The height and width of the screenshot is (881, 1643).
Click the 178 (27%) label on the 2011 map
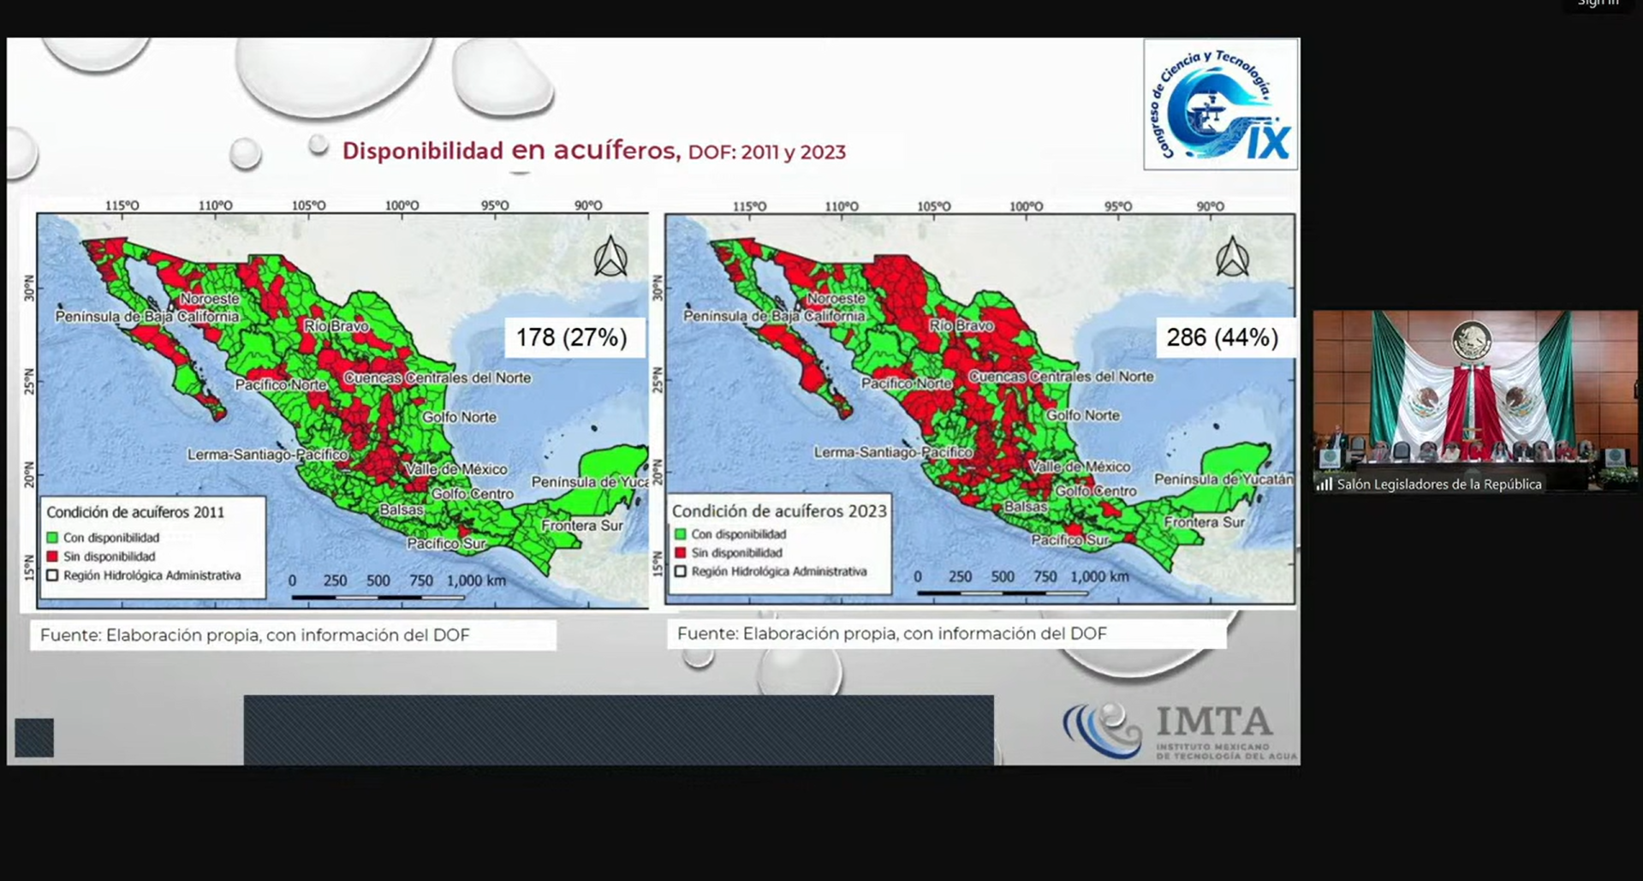click(571, 337)
